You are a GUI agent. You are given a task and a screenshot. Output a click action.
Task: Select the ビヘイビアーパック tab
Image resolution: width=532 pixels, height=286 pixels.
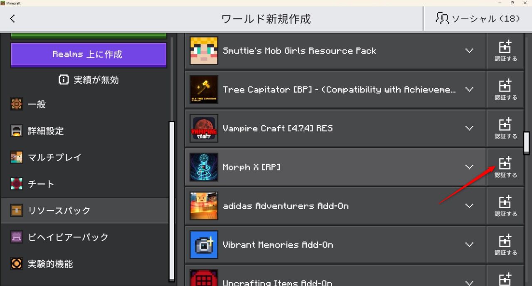pos(85,237)
